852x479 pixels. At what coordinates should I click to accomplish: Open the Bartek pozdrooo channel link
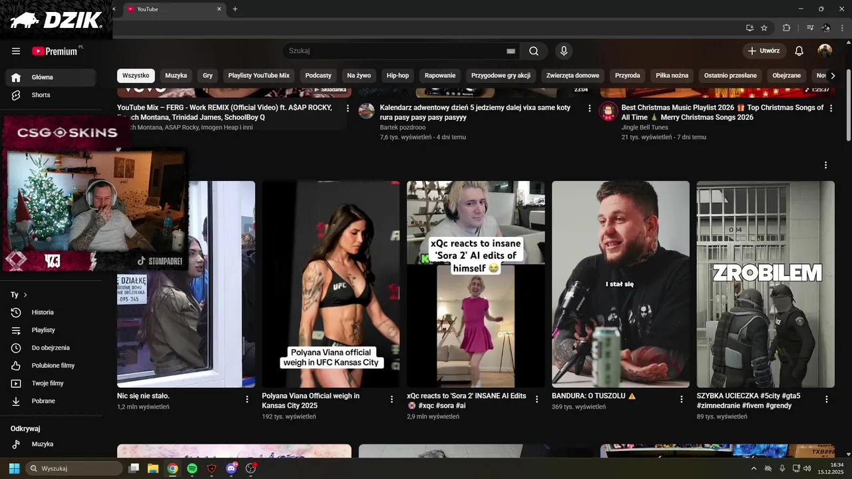(403, 127)
